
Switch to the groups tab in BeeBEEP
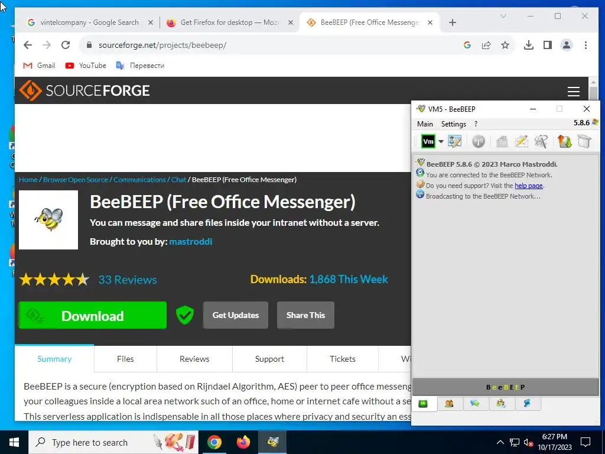click(x=501, y=404)
